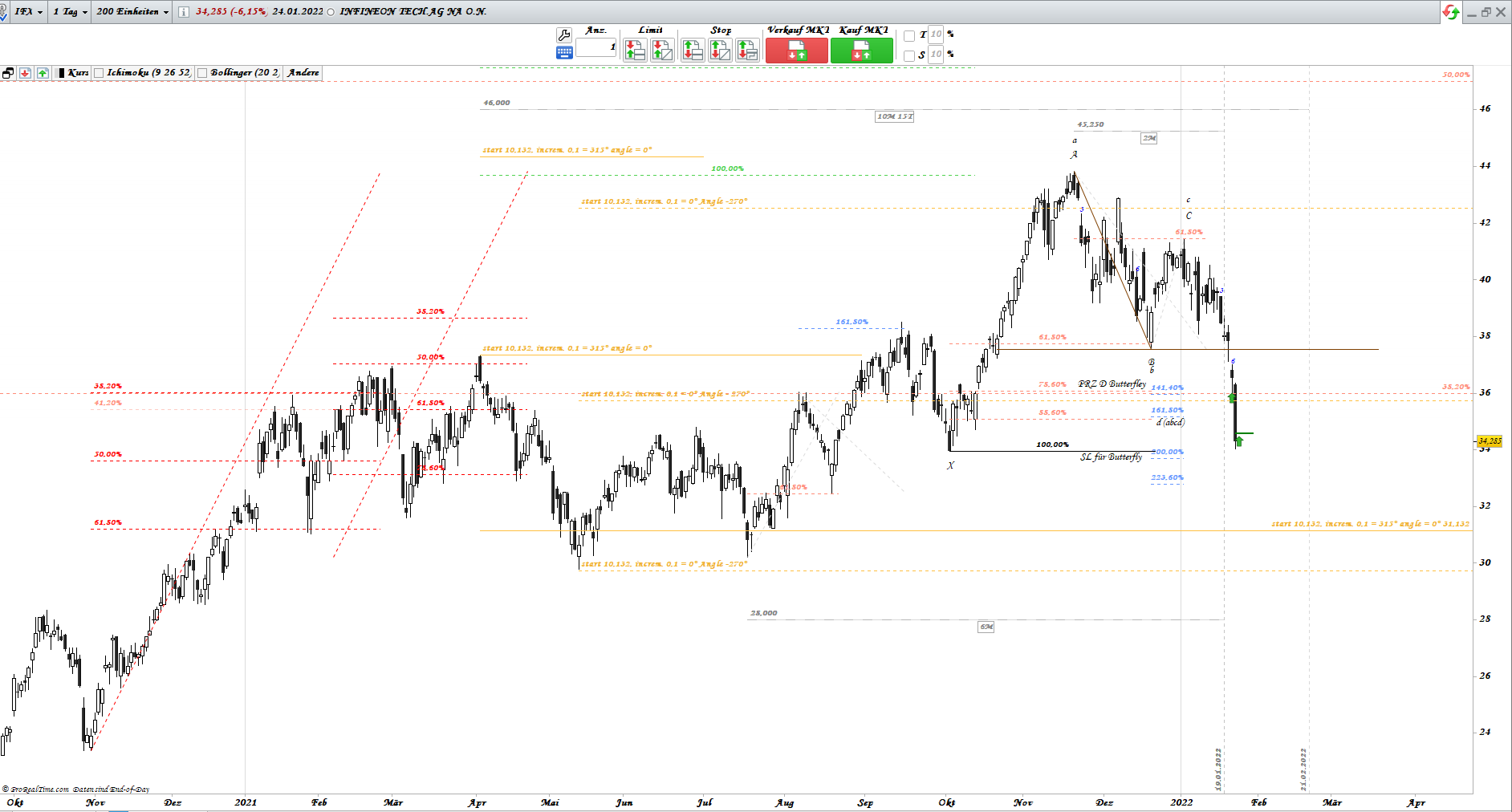Viewport: 1512px width, 812px height.
Task: Click the first Limit order icon
Action: click(x=635, y=51)
